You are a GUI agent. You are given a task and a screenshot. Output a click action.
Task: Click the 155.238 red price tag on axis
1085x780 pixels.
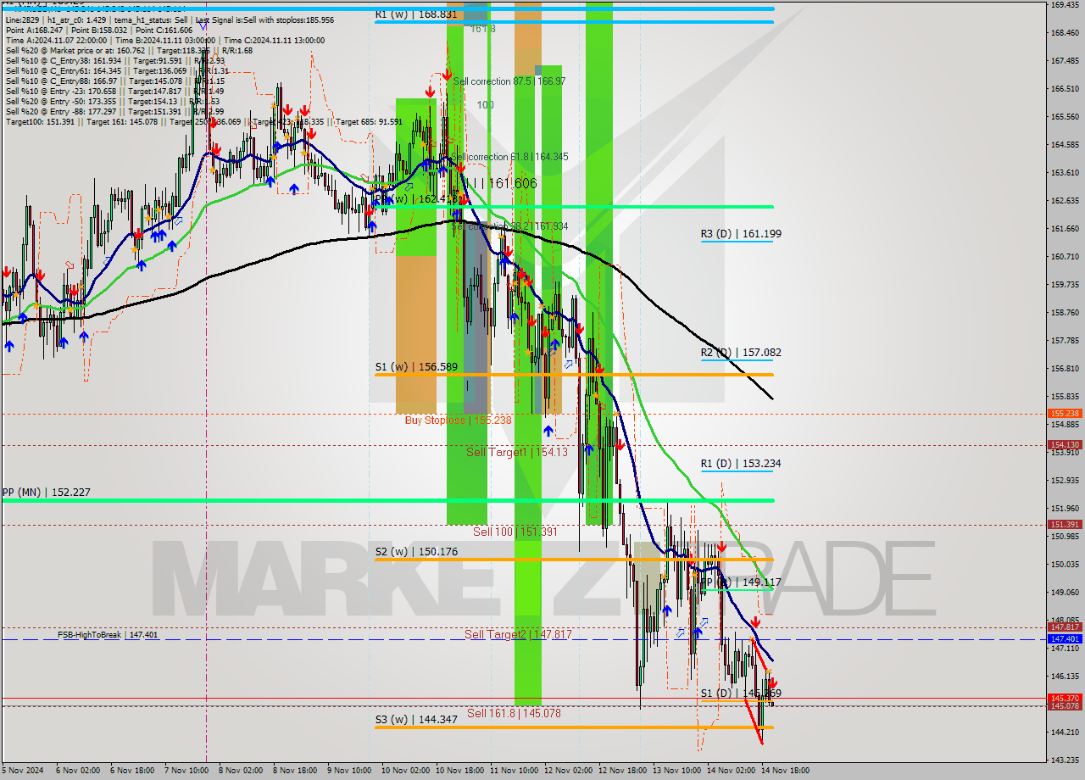(x=1065, y=414)
